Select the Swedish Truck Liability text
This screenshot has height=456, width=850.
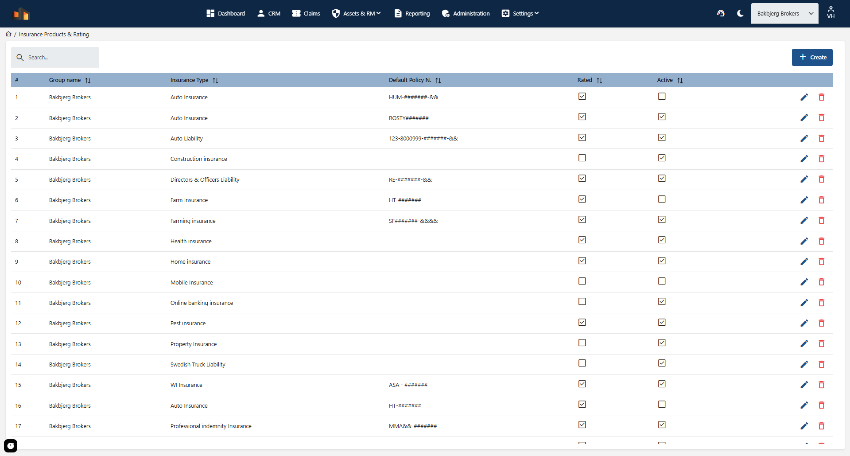pyautogui.click(x=198, y=364)
